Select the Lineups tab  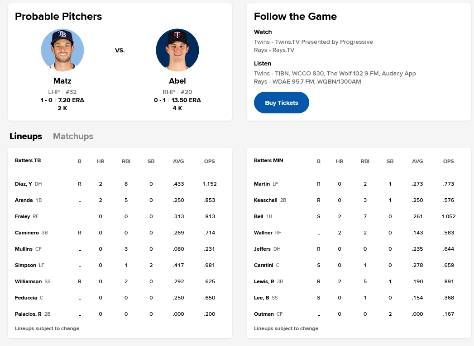coord(26,136)
